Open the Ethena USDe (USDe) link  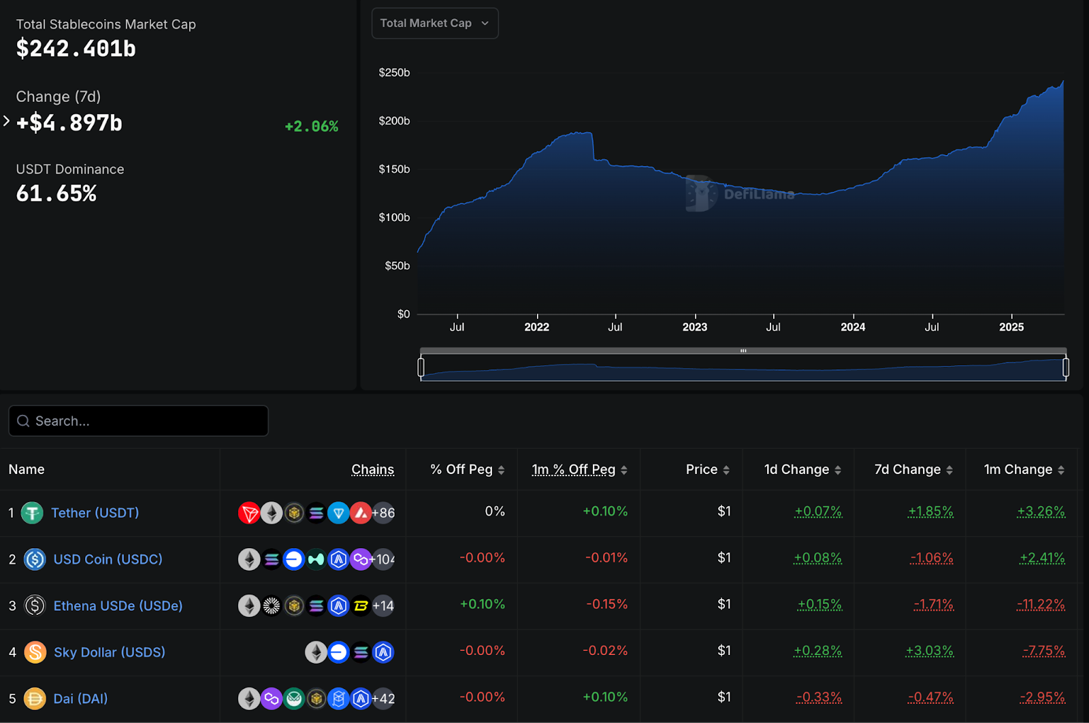tap(118, 605)
